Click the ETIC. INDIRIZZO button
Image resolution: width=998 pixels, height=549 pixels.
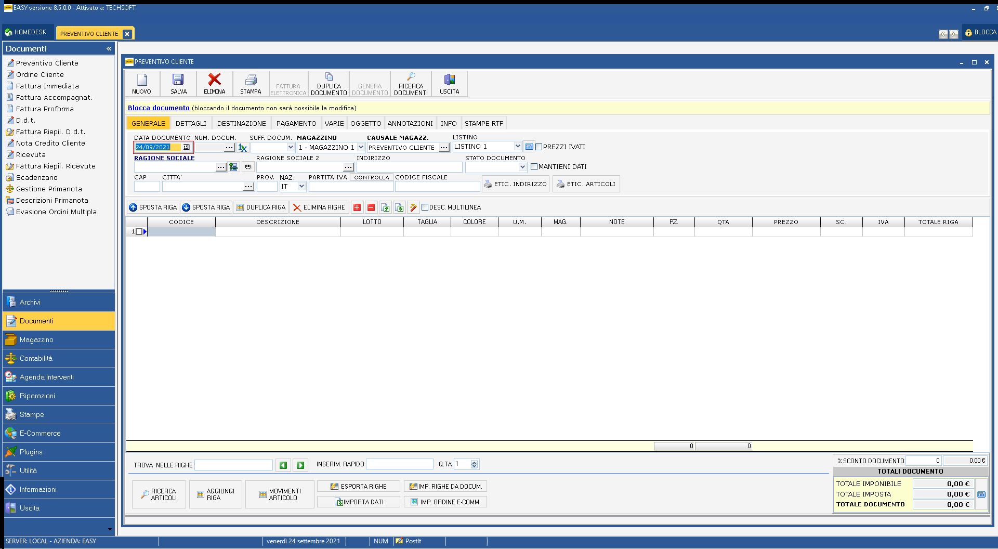(x=516, y=184)
